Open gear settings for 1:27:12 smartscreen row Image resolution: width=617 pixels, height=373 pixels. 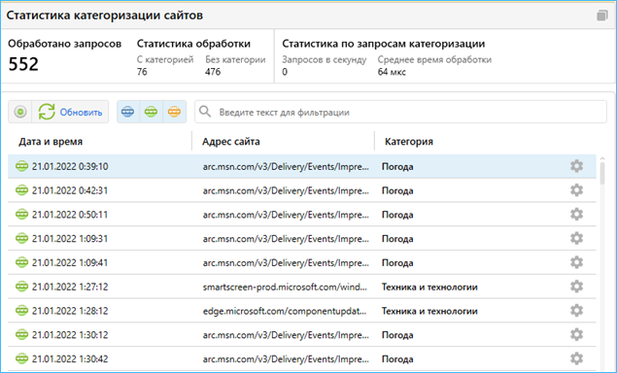576,287
